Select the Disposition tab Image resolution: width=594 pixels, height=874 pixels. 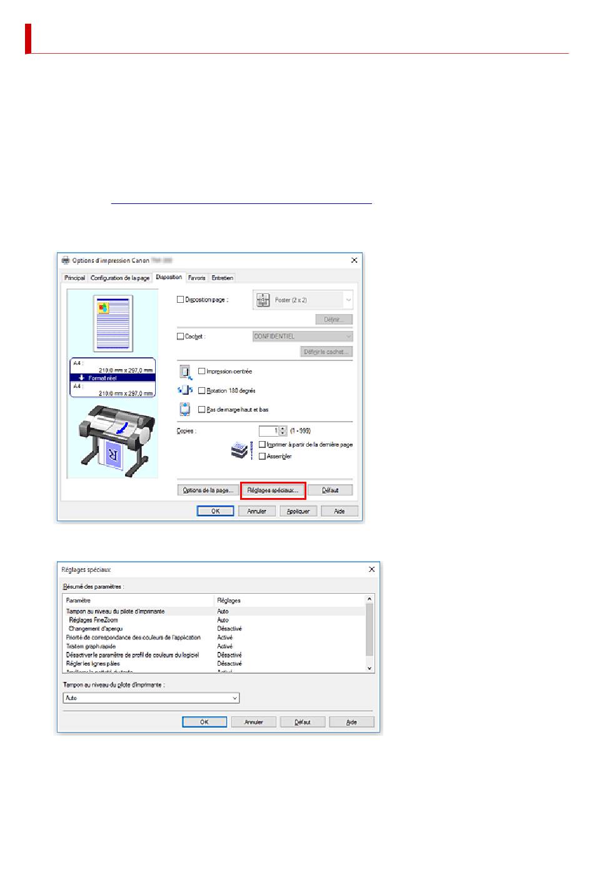[169, 277]
